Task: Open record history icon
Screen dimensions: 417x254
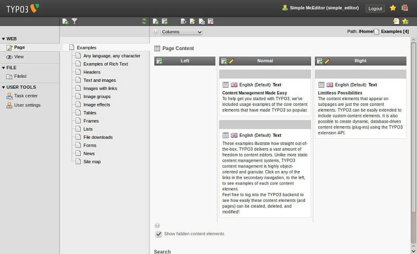Action: coord(211,21)
